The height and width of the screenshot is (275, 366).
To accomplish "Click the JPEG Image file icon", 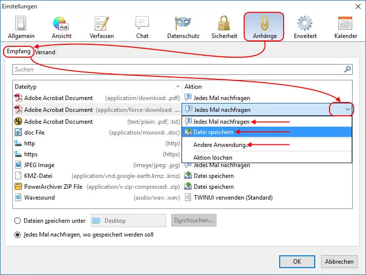I will coord(18,165).
